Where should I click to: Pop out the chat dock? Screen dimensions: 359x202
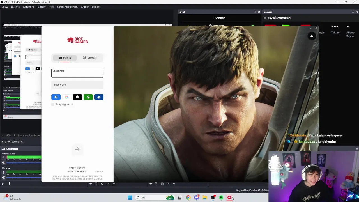coord(255,12)
